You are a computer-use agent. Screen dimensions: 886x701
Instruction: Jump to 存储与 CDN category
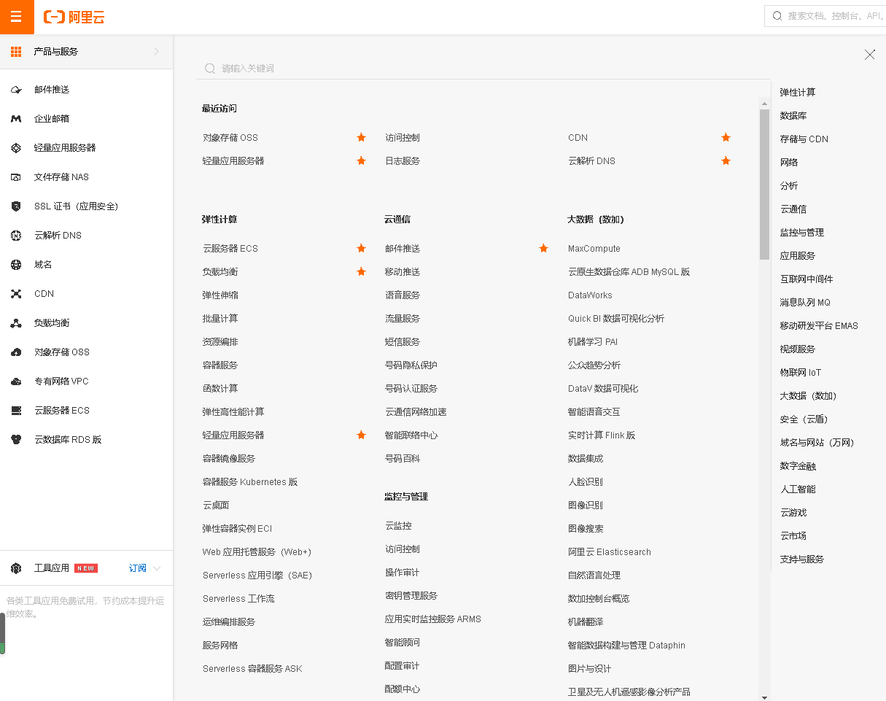804,139
